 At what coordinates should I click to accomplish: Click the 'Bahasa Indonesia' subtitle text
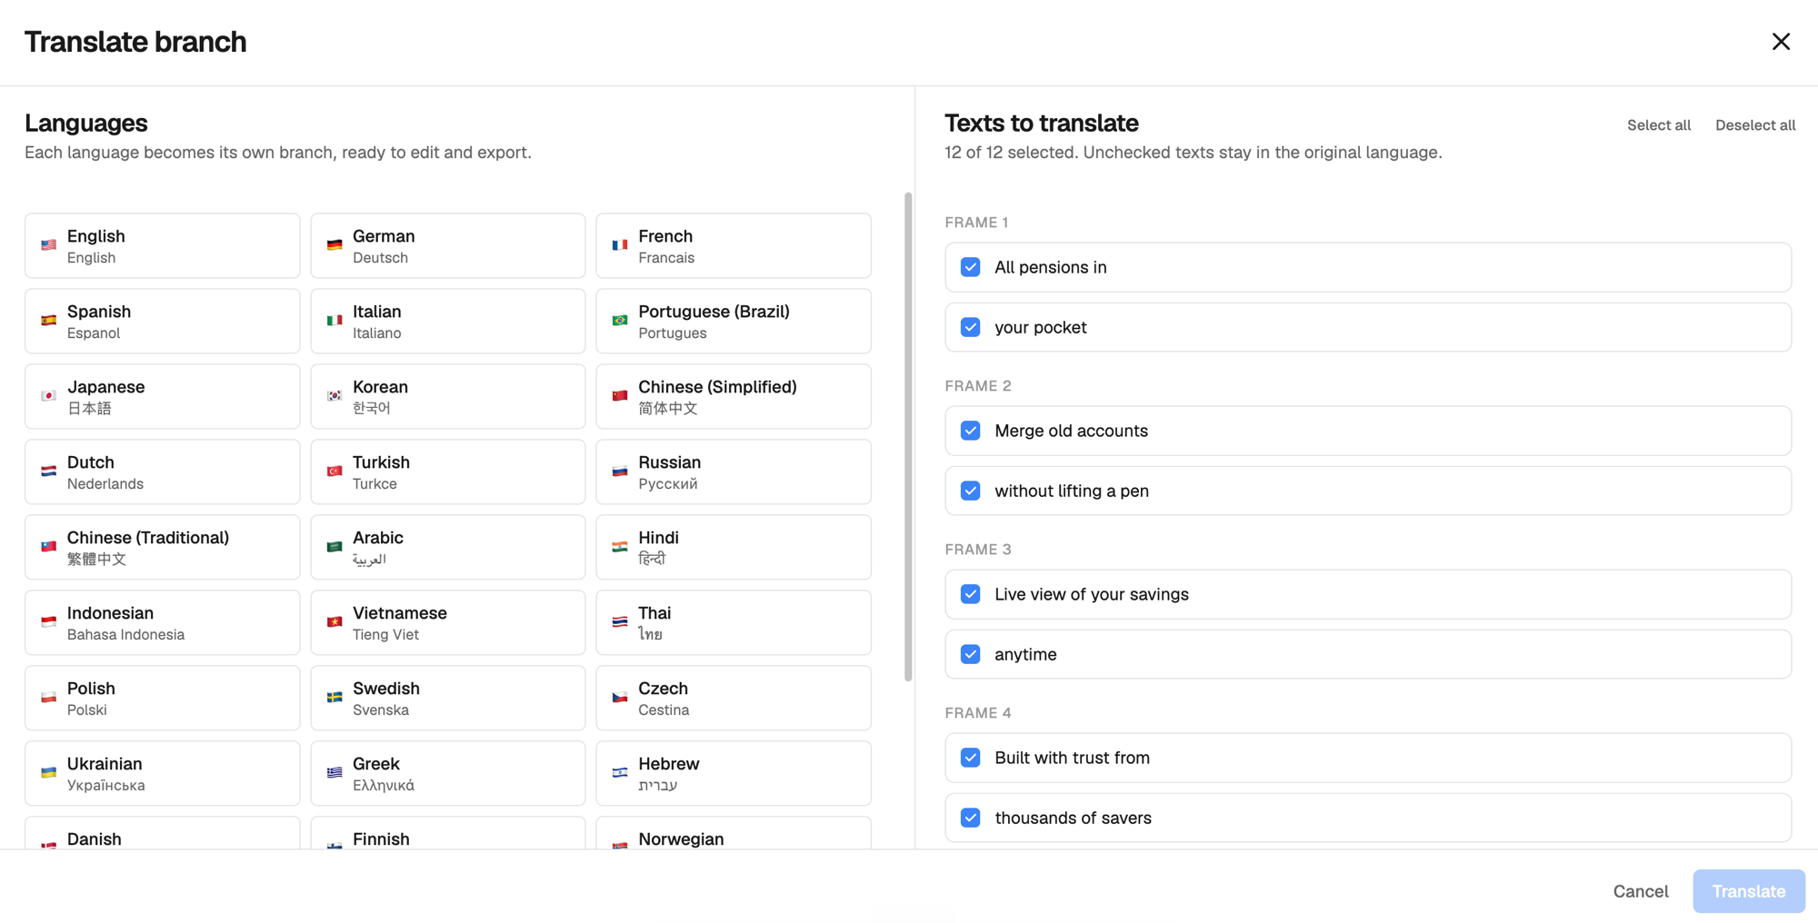[x=125, y=635]
